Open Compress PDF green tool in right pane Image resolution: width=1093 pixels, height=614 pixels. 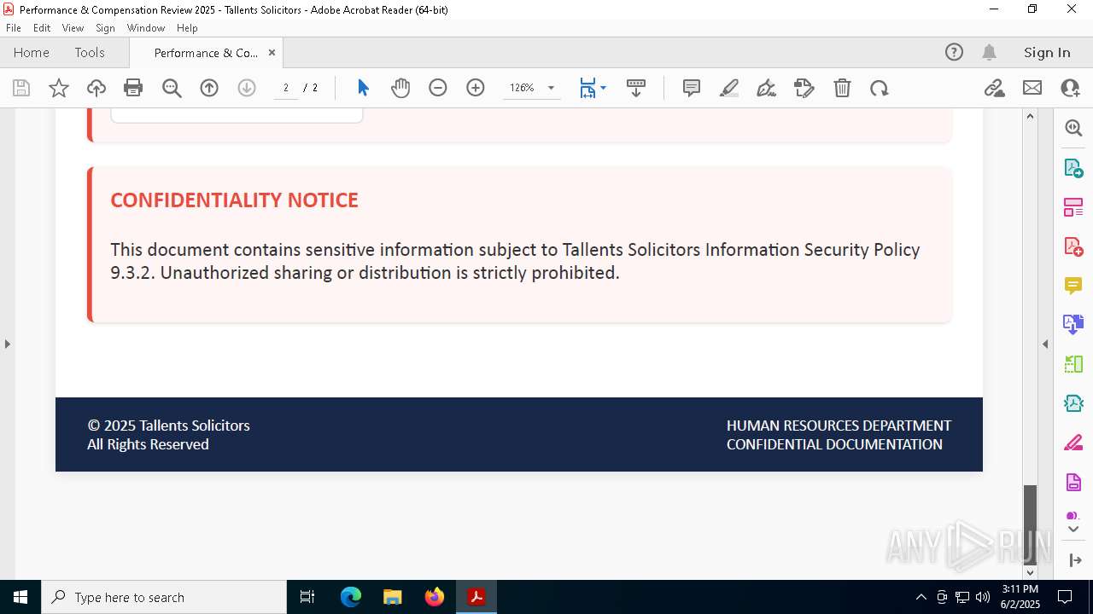click(x=1073, y=365)
